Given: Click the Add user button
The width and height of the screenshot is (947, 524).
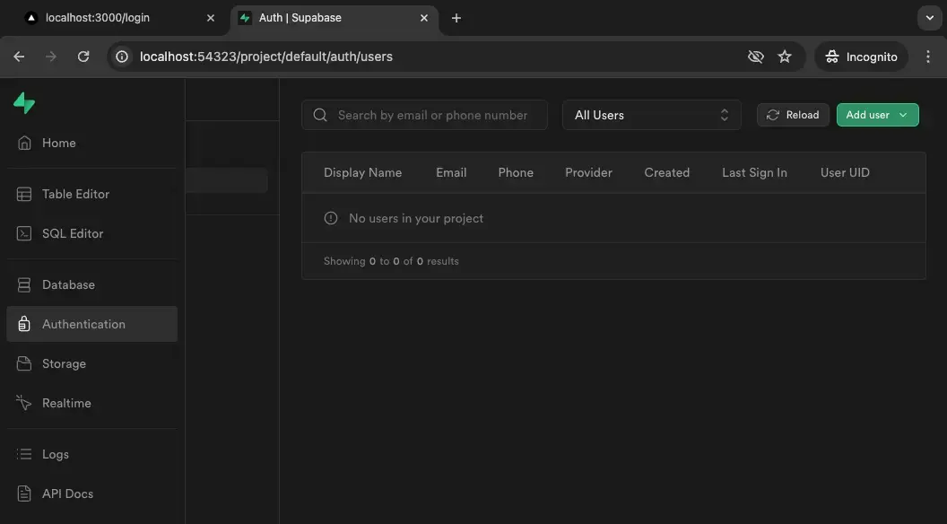Looking at the screenshot, I should 866,115.
